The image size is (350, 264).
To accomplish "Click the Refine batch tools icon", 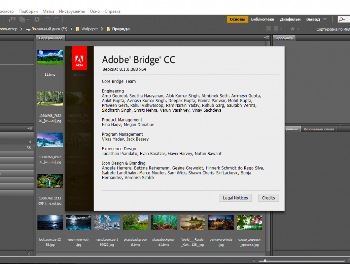I will pos(22,19).
